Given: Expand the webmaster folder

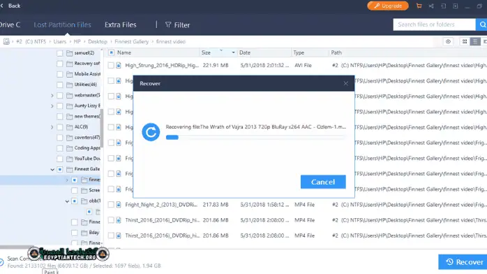Looking at the screenshot, I should pyautogui.click(x=52, y=96).
